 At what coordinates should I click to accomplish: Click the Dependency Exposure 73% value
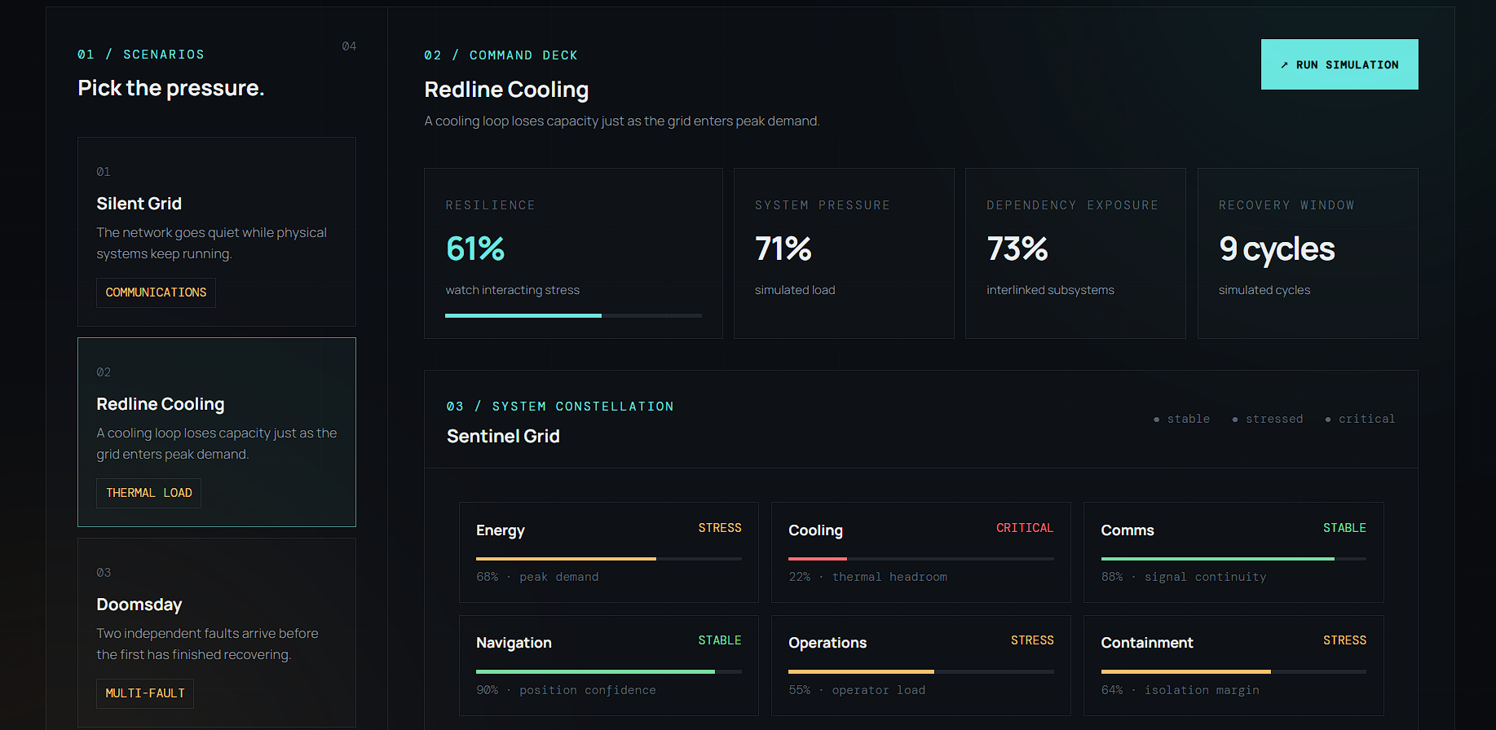[1017, 248]
